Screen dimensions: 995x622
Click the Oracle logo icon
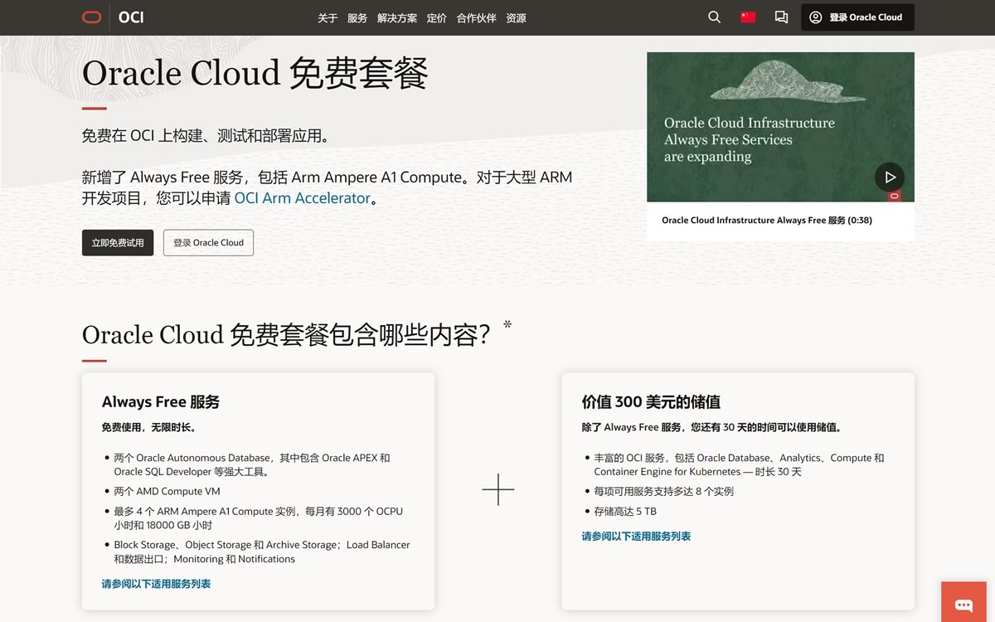[92, 17]
